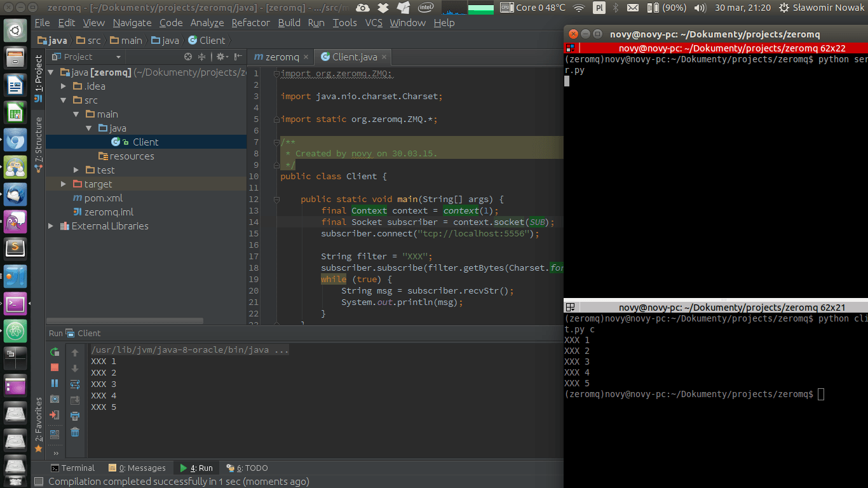Print the Run console output

click(x=75, y=416)
